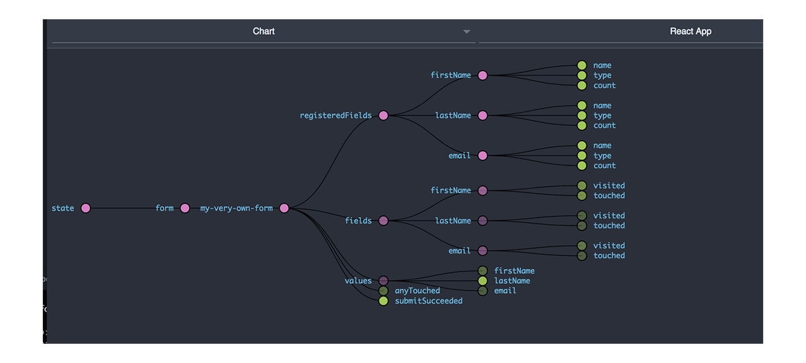Viewport: 806px width, 363px height.
Task: Select count leaf of registeredFields firstName
Action: click(582, 85)
